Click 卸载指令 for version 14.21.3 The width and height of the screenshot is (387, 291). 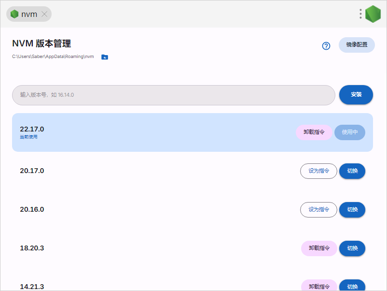click(319, 286)
